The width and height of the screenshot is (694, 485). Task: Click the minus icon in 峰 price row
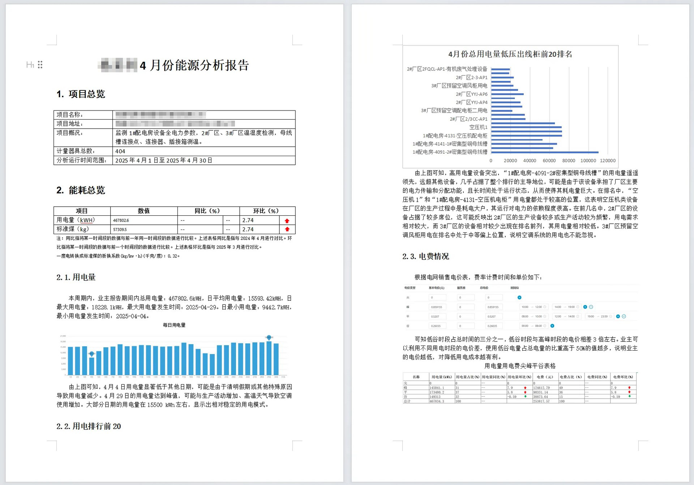(591, 307)
